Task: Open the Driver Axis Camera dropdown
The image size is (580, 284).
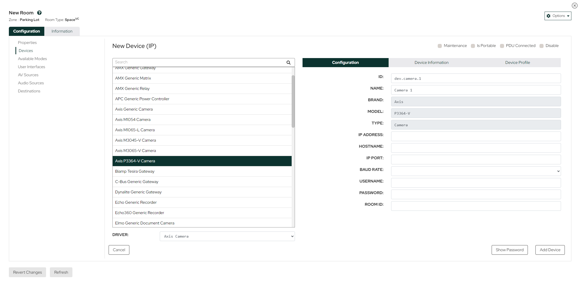Action: point(227,236)
